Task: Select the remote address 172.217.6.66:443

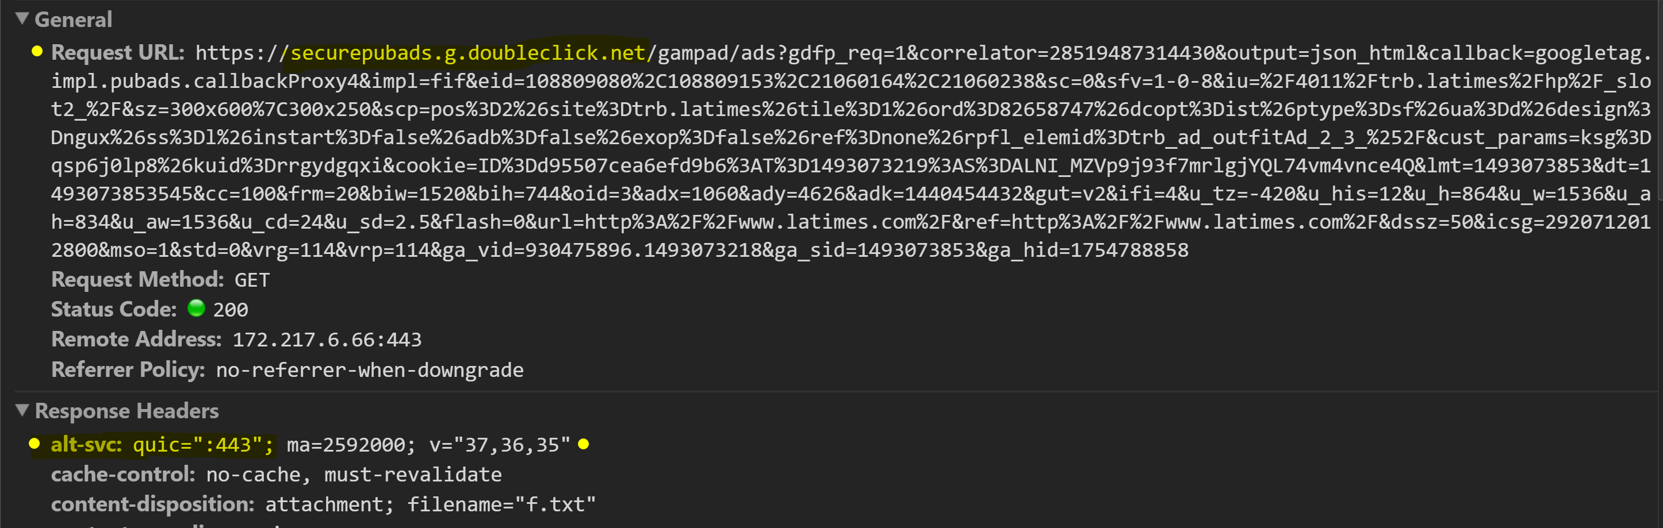Action: pos(327,340)
